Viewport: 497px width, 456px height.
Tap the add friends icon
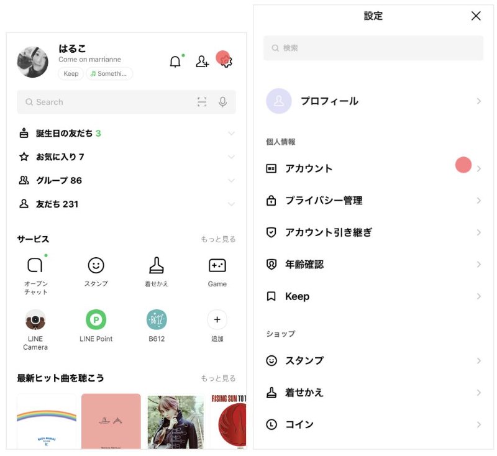coord(201,61)
